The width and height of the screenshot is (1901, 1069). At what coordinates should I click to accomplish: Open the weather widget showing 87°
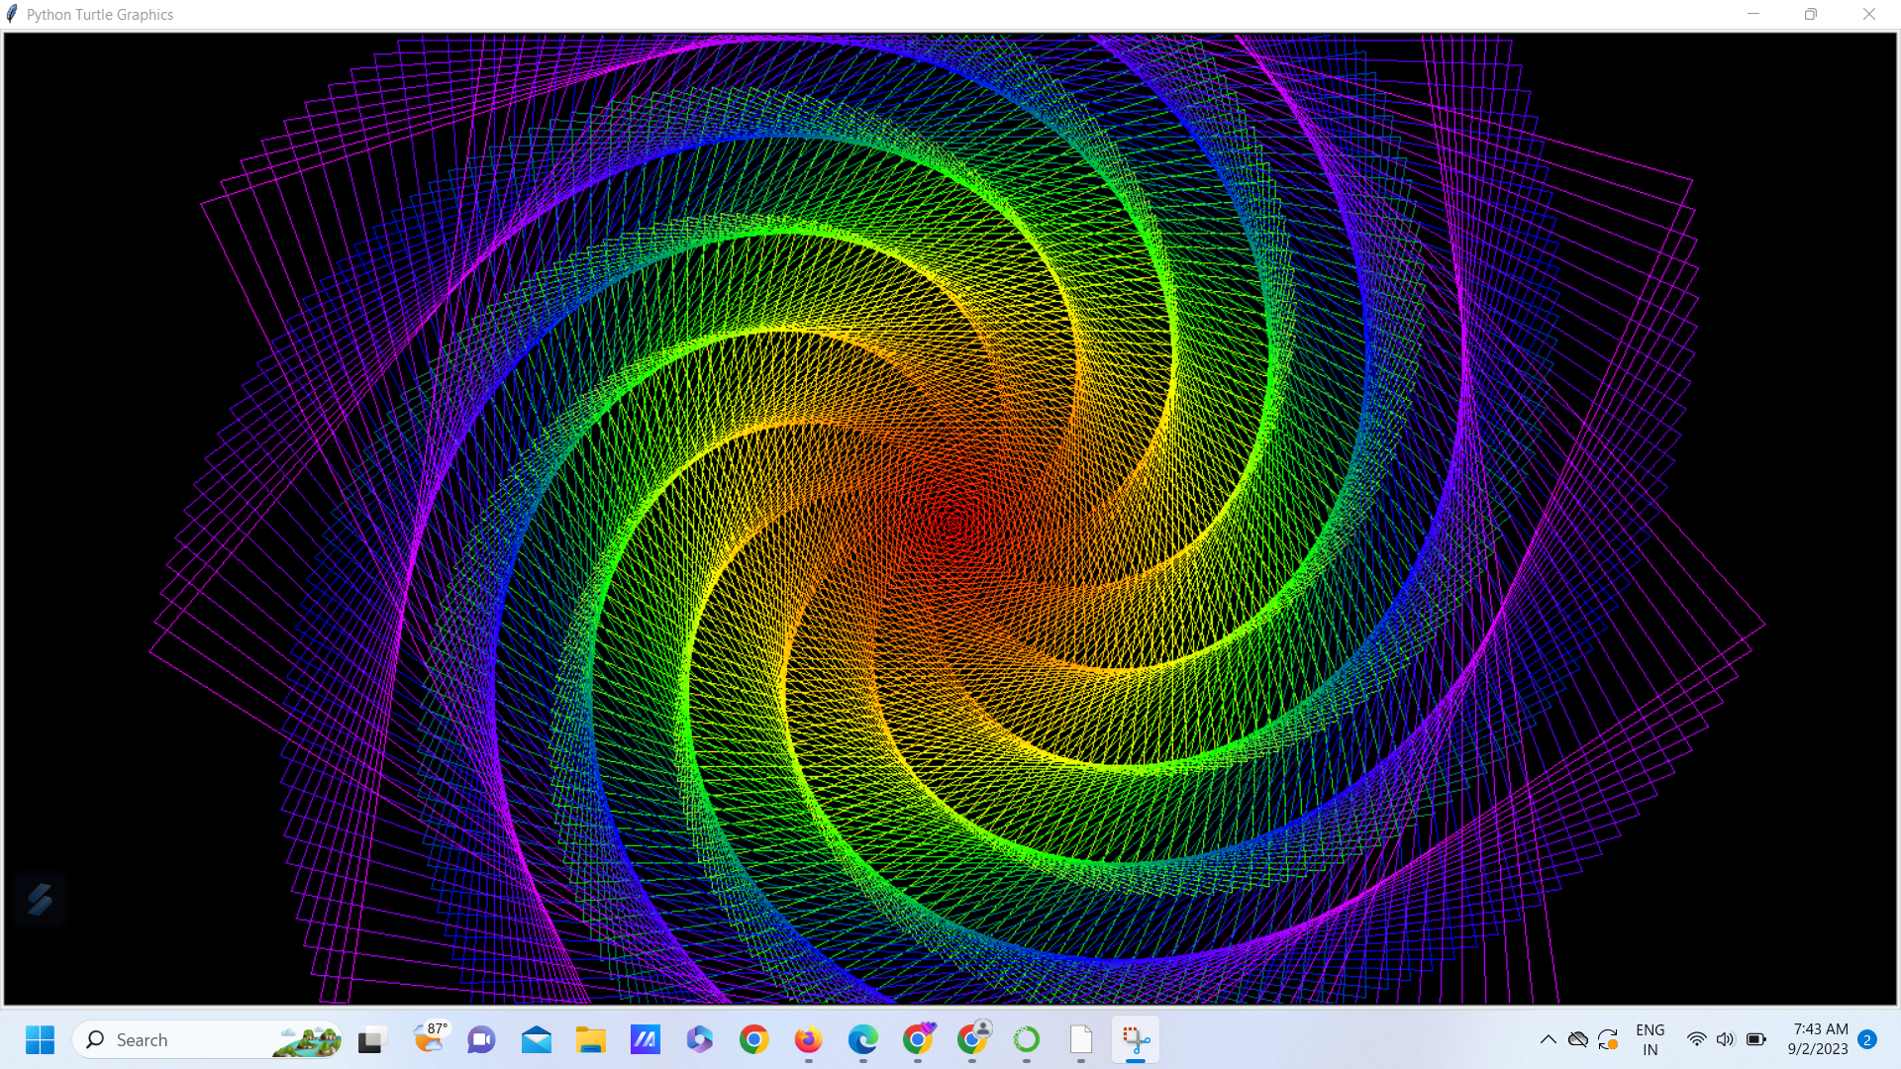point(430,1038)
